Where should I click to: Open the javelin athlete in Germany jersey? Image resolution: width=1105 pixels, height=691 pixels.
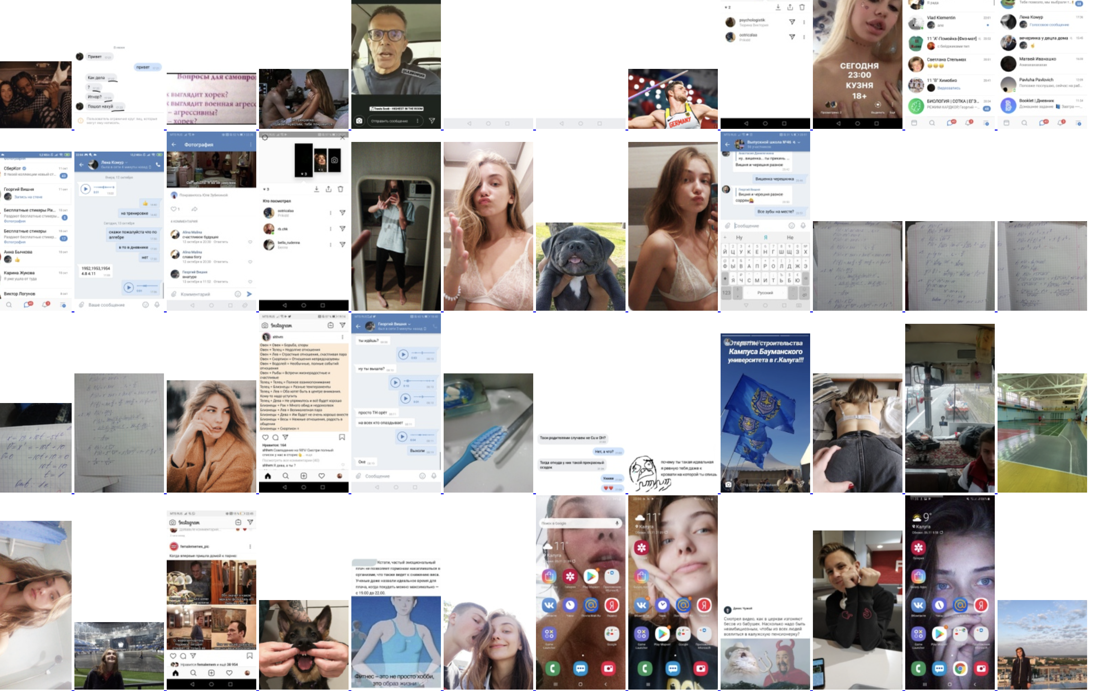[673, 99]
